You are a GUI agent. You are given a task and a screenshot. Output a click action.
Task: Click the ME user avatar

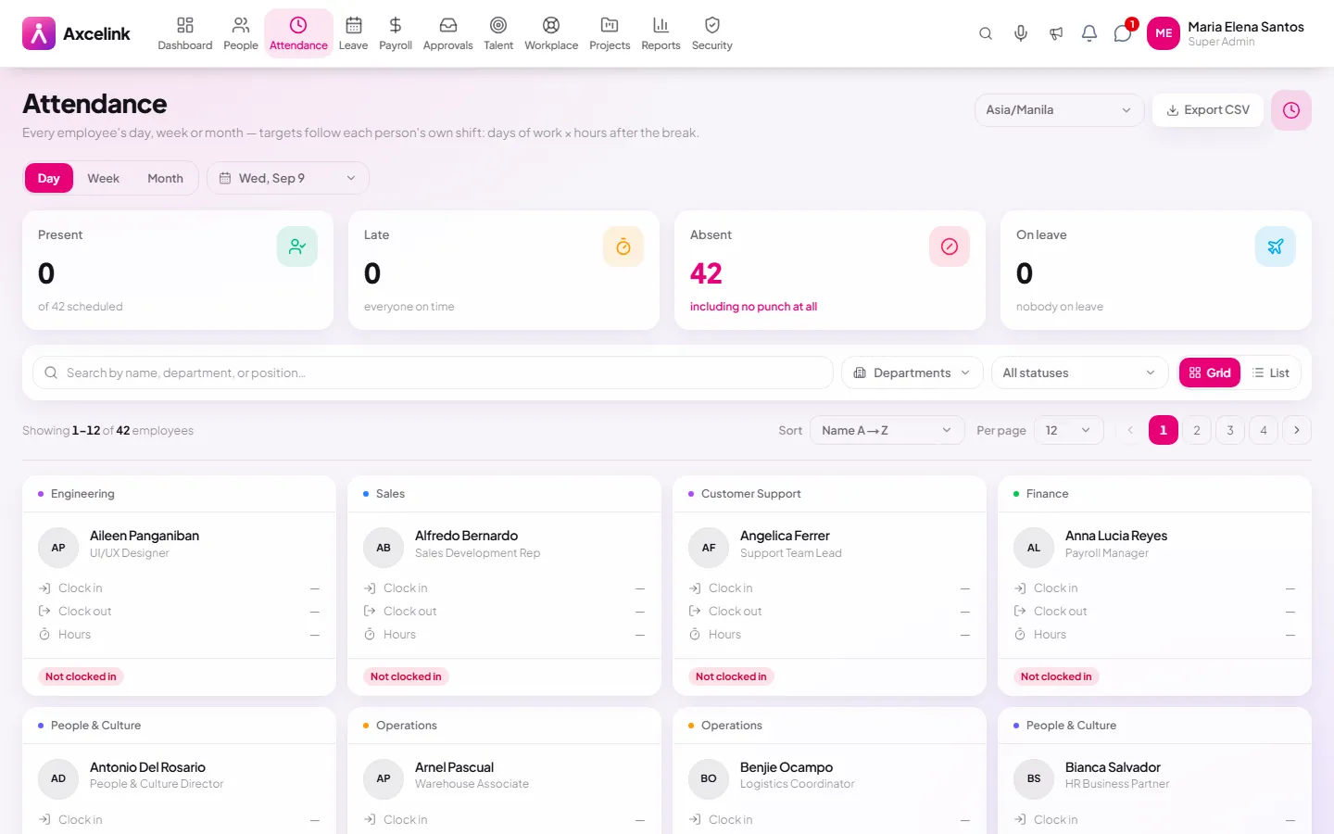click(x=1164, y=33)
